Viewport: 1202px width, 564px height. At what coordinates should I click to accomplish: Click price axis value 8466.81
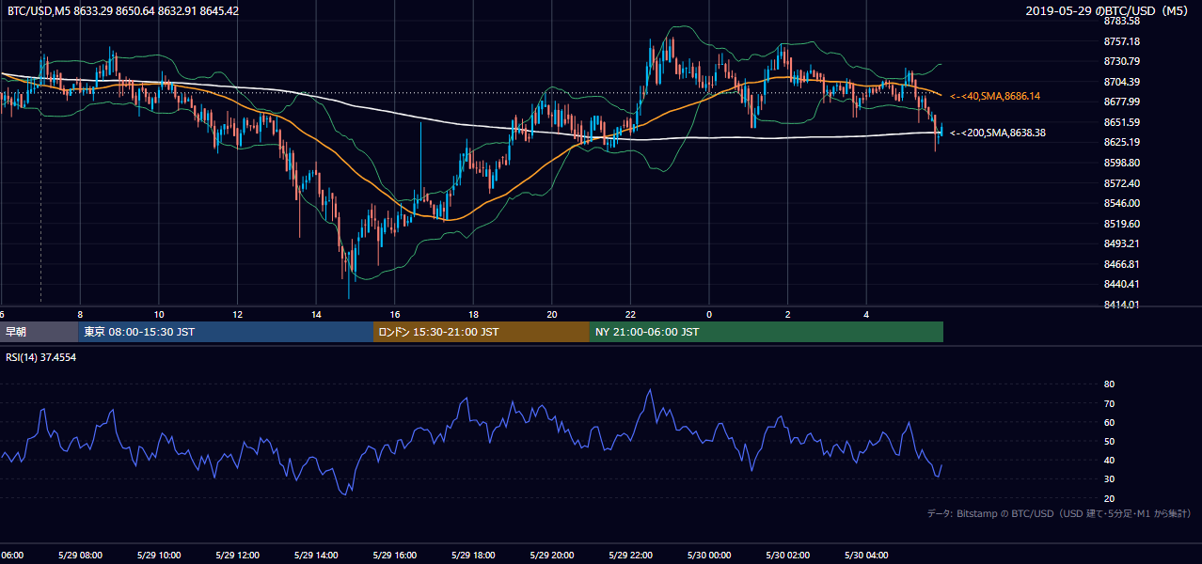tap(1121, 264)
